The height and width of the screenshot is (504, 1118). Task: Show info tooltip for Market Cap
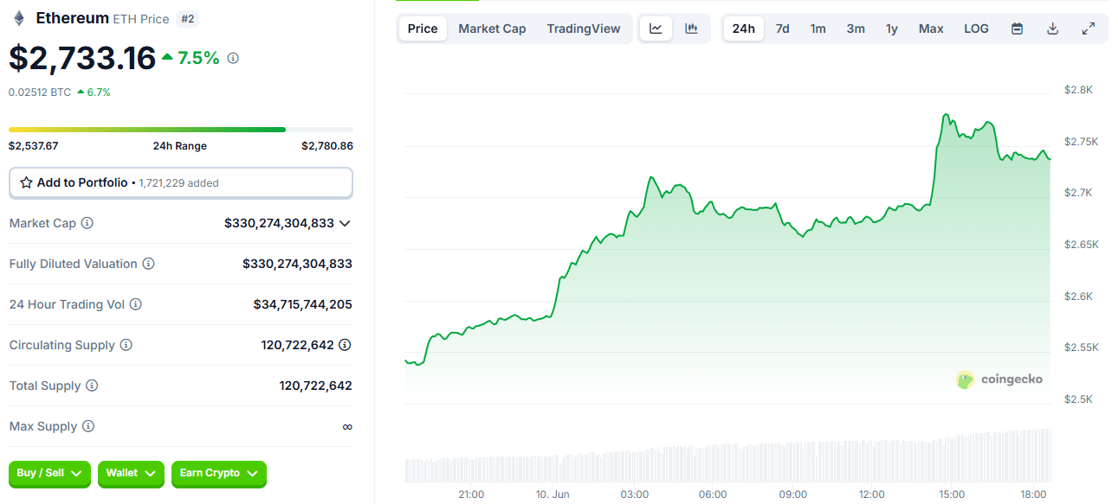87,223
